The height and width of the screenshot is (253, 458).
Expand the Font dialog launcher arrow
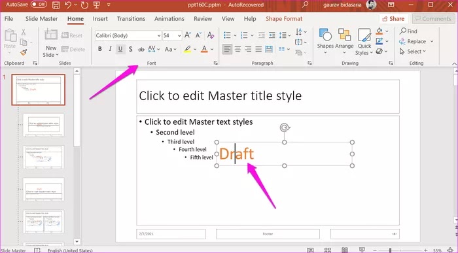click(215, 63)
